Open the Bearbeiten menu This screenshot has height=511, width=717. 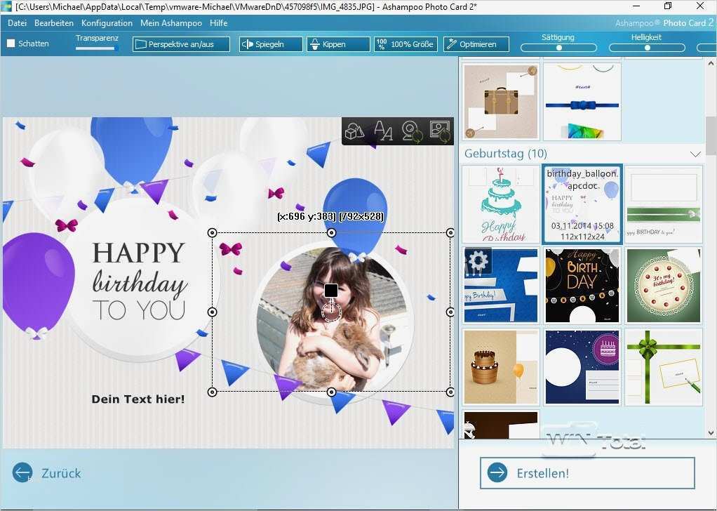click(54, 23)
